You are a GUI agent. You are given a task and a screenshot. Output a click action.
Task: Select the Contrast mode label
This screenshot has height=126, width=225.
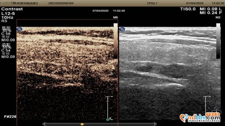click(12, 9)
